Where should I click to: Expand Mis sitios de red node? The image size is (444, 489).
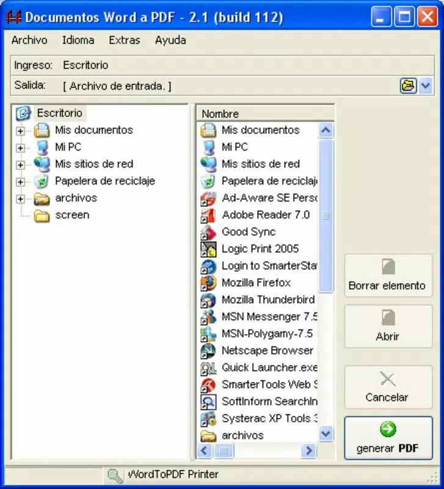click(20, 164)
